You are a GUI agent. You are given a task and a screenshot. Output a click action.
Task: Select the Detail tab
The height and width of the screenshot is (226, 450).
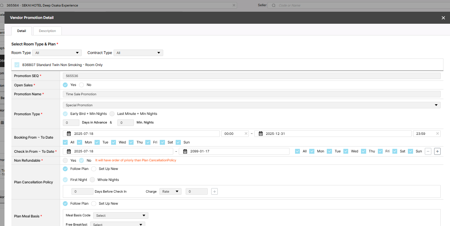click(x=21, y=31)
